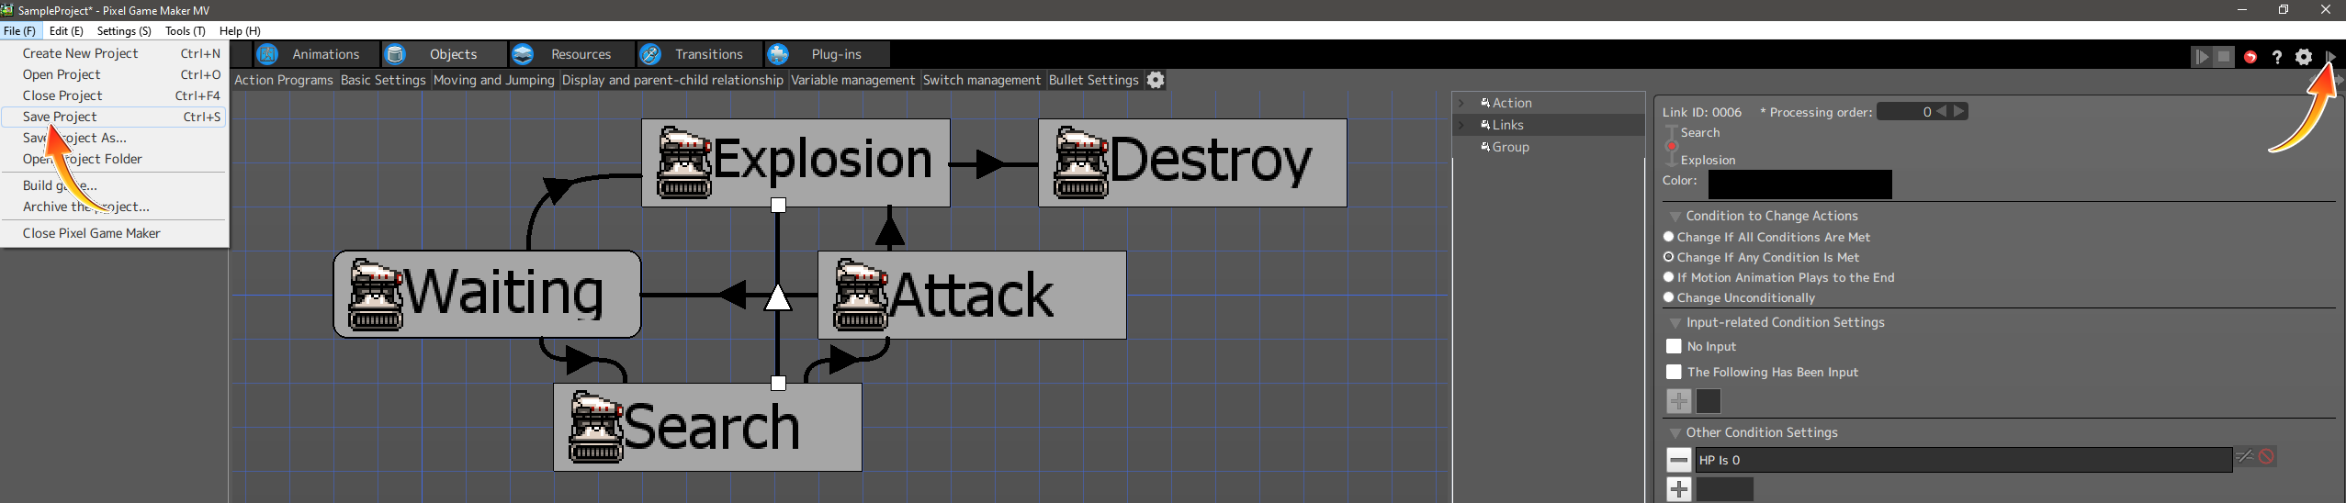Open the Animations tab icon

pos(267,54)
